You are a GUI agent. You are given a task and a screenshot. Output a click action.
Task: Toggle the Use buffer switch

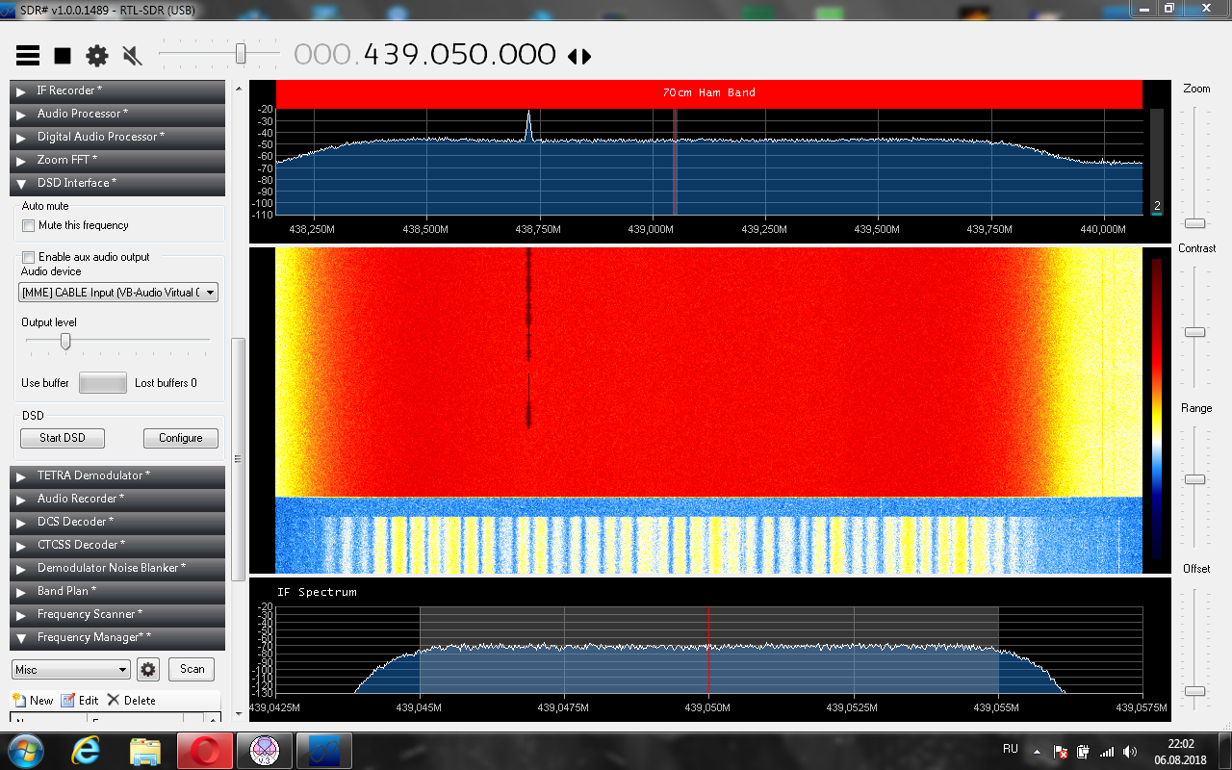(102, 383)
